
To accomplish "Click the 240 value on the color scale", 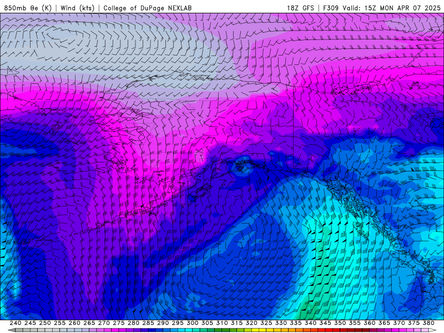I will click(16, 323).
